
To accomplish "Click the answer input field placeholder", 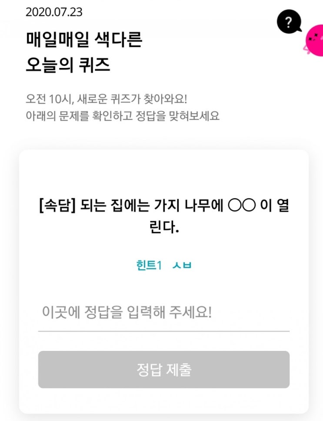I will 127,312.
